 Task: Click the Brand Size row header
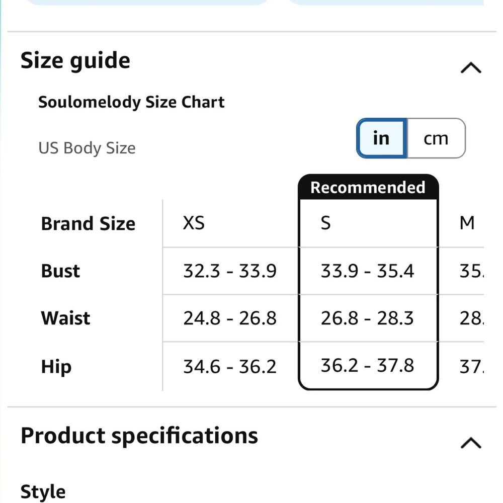tap(88, 223)
